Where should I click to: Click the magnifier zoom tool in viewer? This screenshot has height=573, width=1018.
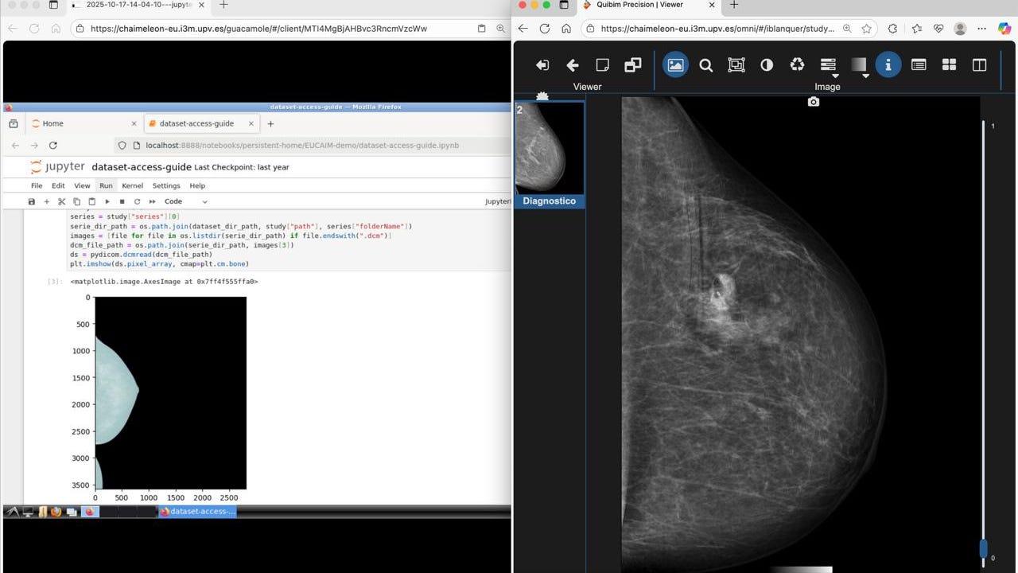tap(705, 65)
